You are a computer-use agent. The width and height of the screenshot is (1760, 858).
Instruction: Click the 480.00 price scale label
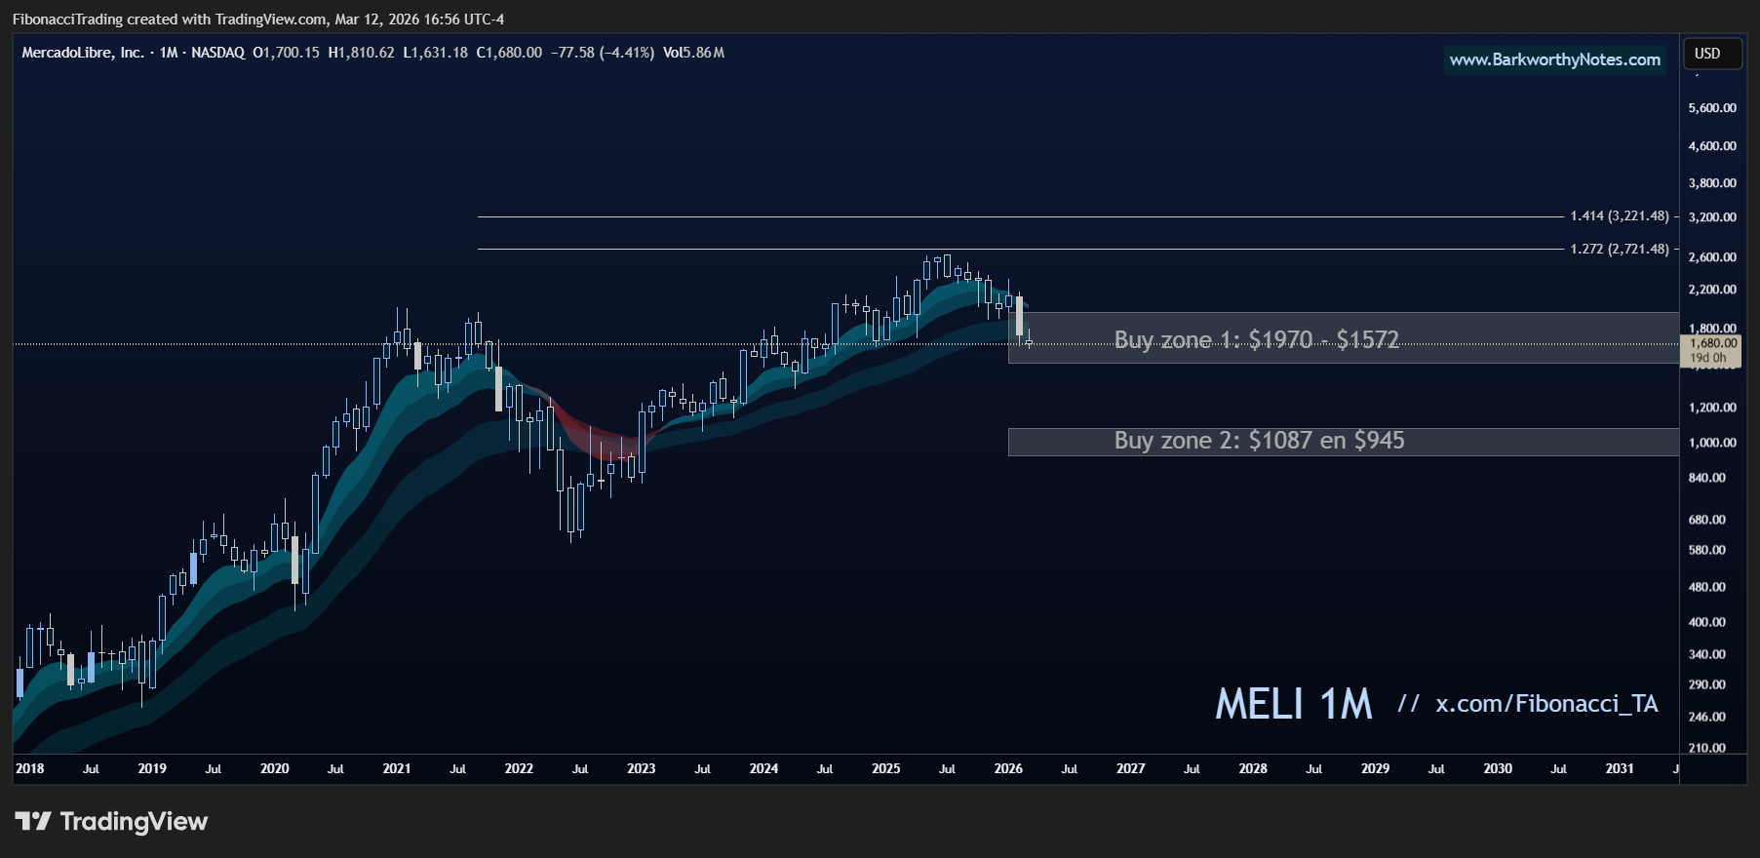tap(1707, 587)
